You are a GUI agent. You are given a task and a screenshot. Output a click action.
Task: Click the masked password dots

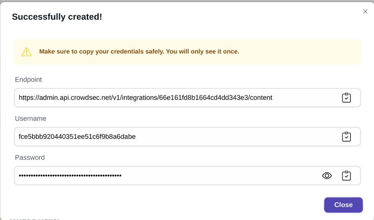[x=70, y=176]
